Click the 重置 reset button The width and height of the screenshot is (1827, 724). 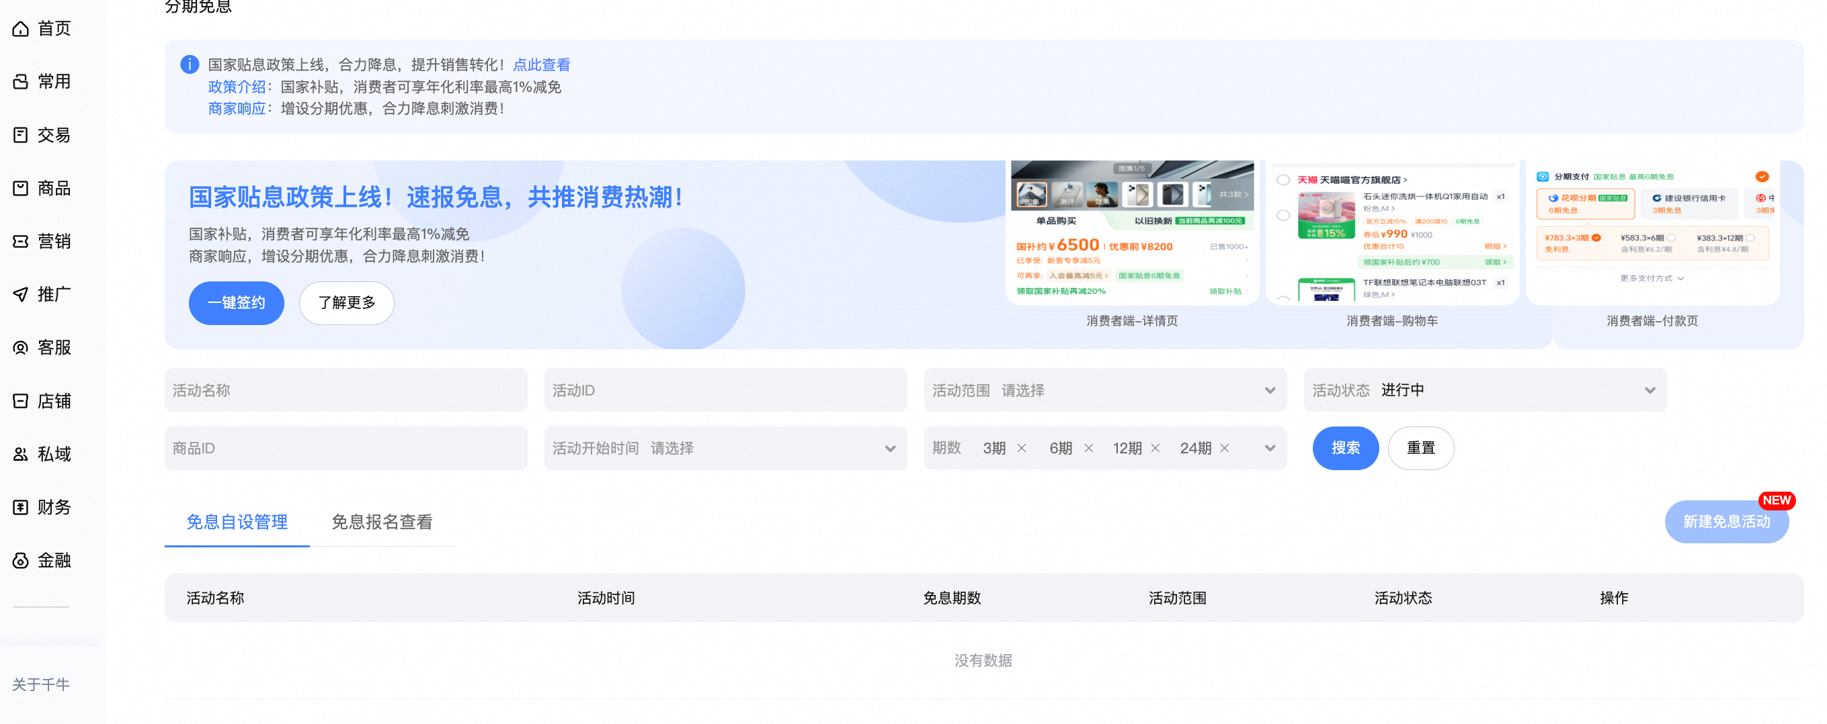1420,449
